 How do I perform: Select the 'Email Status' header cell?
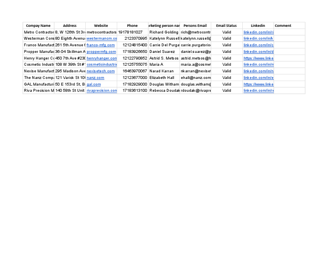[227, 26]
